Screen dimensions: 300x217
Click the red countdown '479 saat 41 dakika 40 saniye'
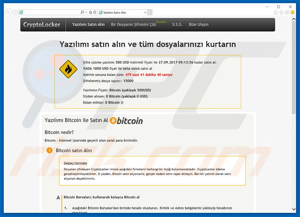[x=149, y=75]
